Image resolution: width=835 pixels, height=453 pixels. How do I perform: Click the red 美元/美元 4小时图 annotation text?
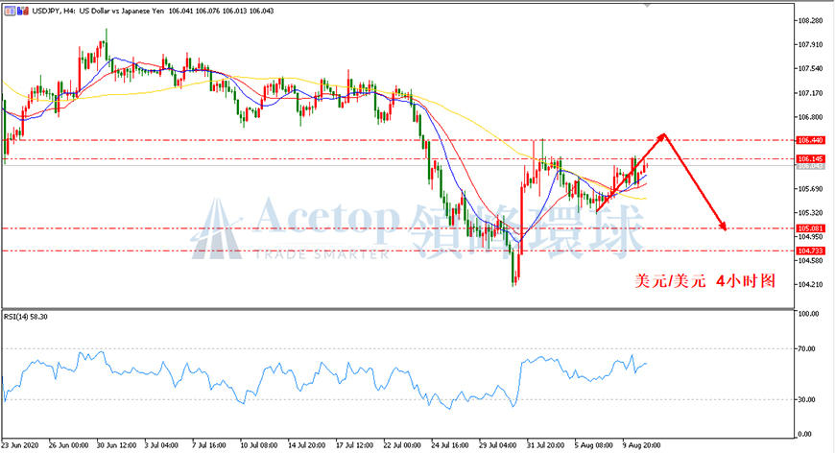(x=704, y=280)
